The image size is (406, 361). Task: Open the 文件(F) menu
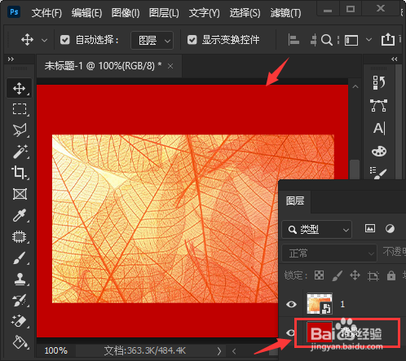(x=46, y=13)
